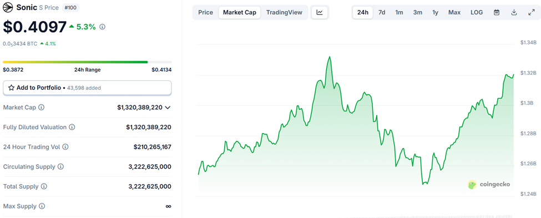The image size is (541, 218).
Task: Click the infinity Max Supply value
Action: [x=168, y=206]
